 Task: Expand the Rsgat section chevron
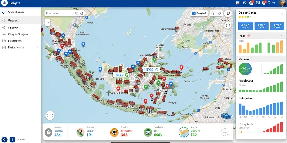click(281, 36)
